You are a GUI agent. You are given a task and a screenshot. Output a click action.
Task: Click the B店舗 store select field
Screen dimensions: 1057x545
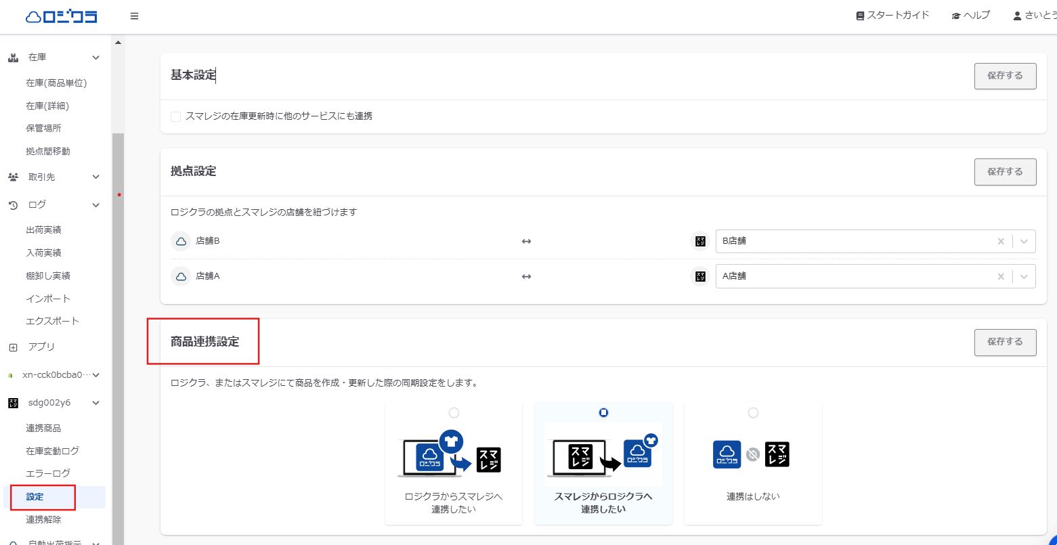click(876, 241)
